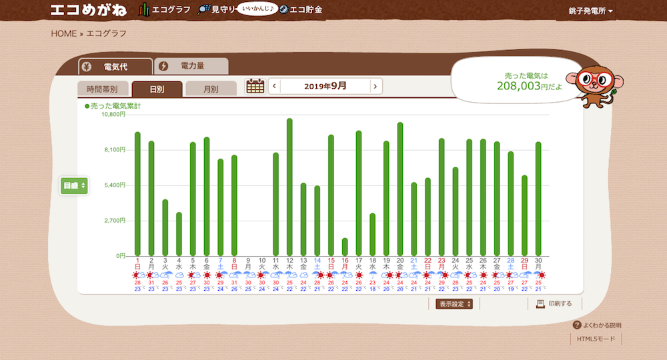Click the weather icon under day 17
The image size is (667, 360).
pyautogui.click(x=359, y=275)
